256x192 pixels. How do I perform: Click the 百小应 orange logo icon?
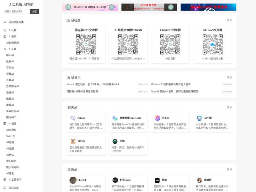(x=73, y=141)
